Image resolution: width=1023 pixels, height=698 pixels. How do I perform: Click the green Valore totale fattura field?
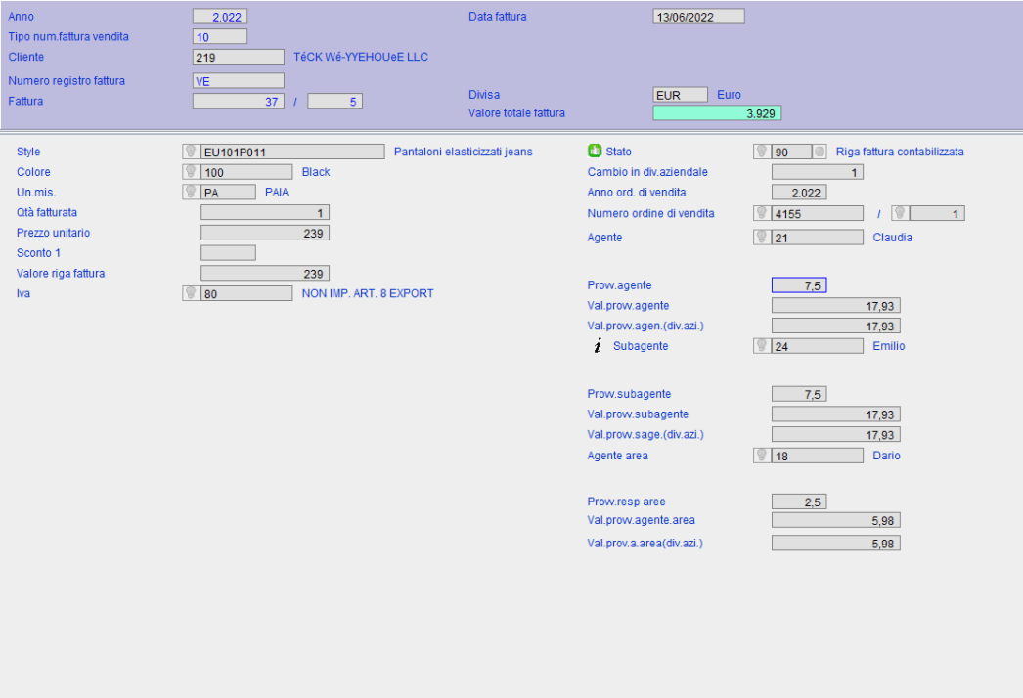pos(717,113)
